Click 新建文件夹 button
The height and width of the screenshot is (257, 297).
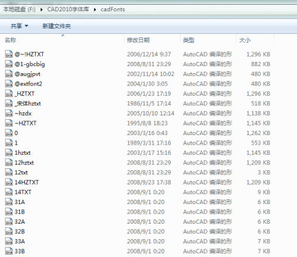point(56,26)
